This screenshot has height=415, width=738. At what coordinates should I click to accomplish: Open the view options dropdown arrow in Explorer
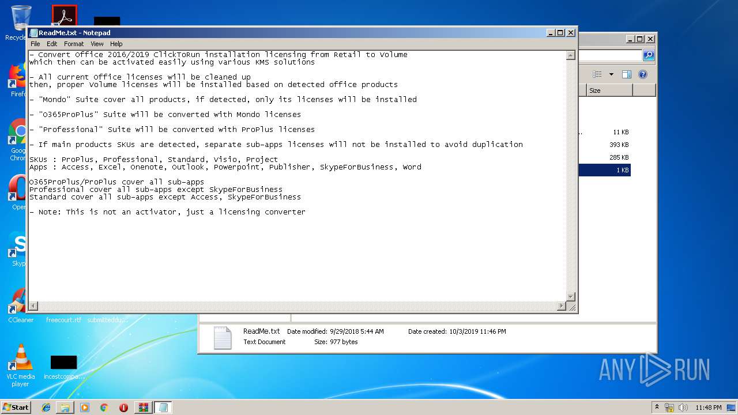[x=611, y=74]
